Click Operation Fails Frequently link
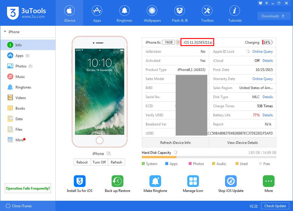This screenshot has height=211, width=293. pos(28,188)
